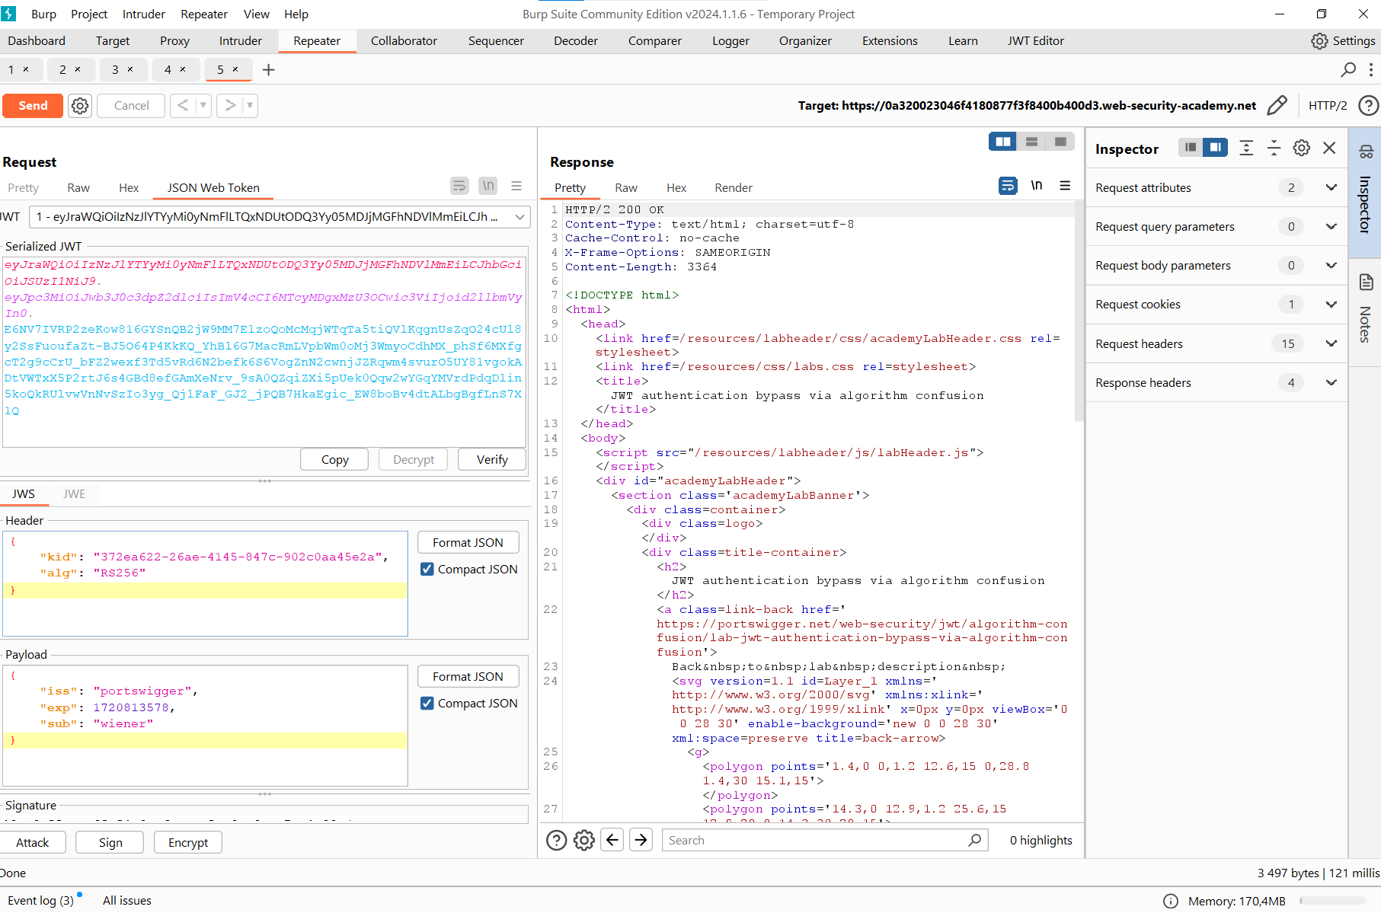1381x913 pixels.
Task: Open request panel hamburger menu
Action: coord(516,186)
